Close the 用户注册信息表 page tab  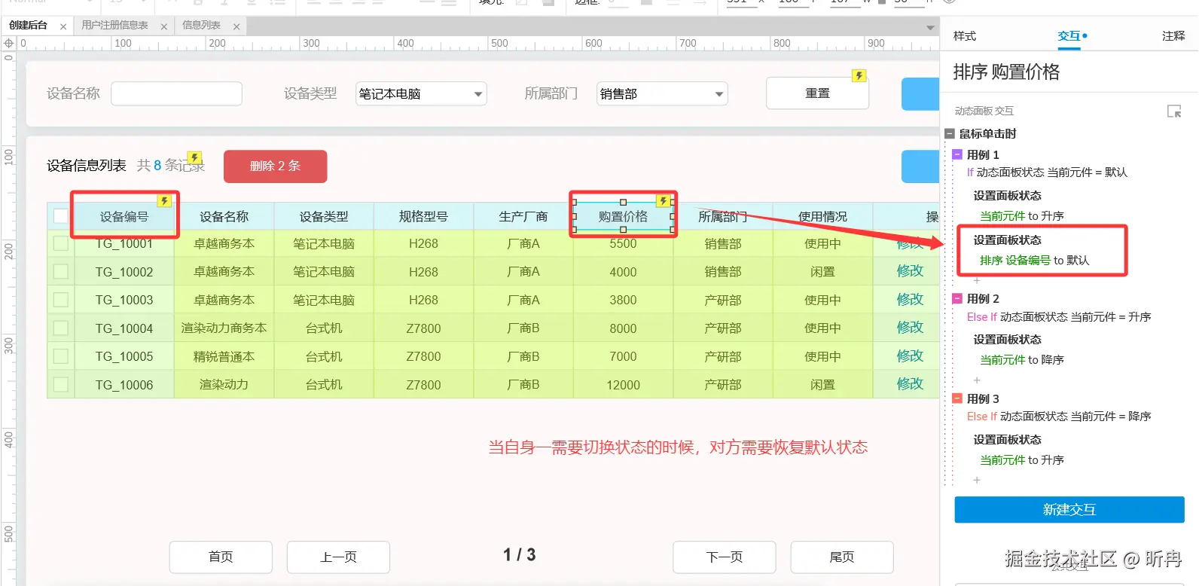[164, 26]
